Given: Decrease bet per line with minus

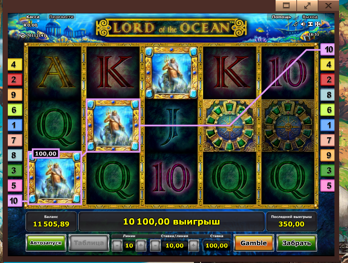Looking at the screenshot, I should click(x=155, y=245).
